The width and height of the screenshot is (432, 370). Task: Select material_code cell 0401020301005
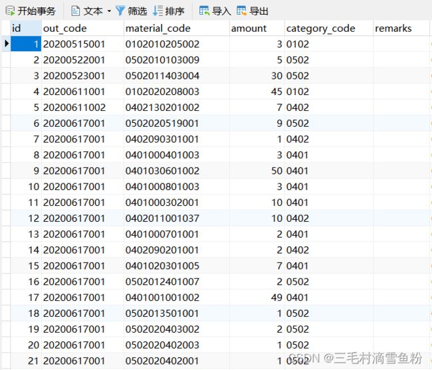[x=177, y=266]
